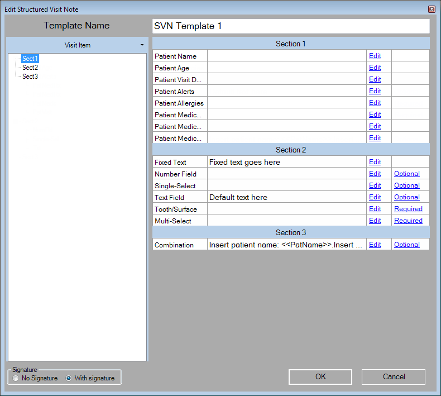The height and width of the screenshot is (396, 441).
Task: Click the Section 2 header
Action: tap(290, 150)
